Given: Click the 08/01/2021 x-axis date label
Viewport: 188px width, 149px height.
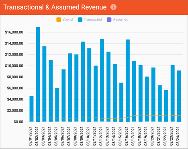Looking at the screenshot, I should click(31, 136).
